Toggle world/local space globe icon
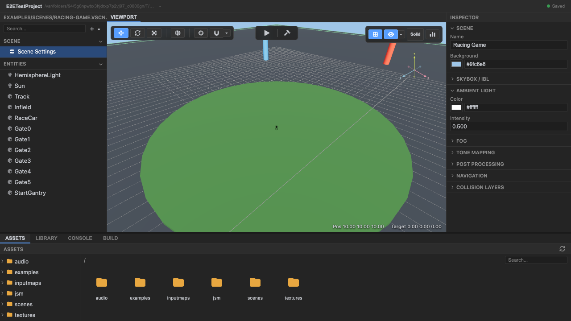Screen dimensions: 571x321 (178, 33)
